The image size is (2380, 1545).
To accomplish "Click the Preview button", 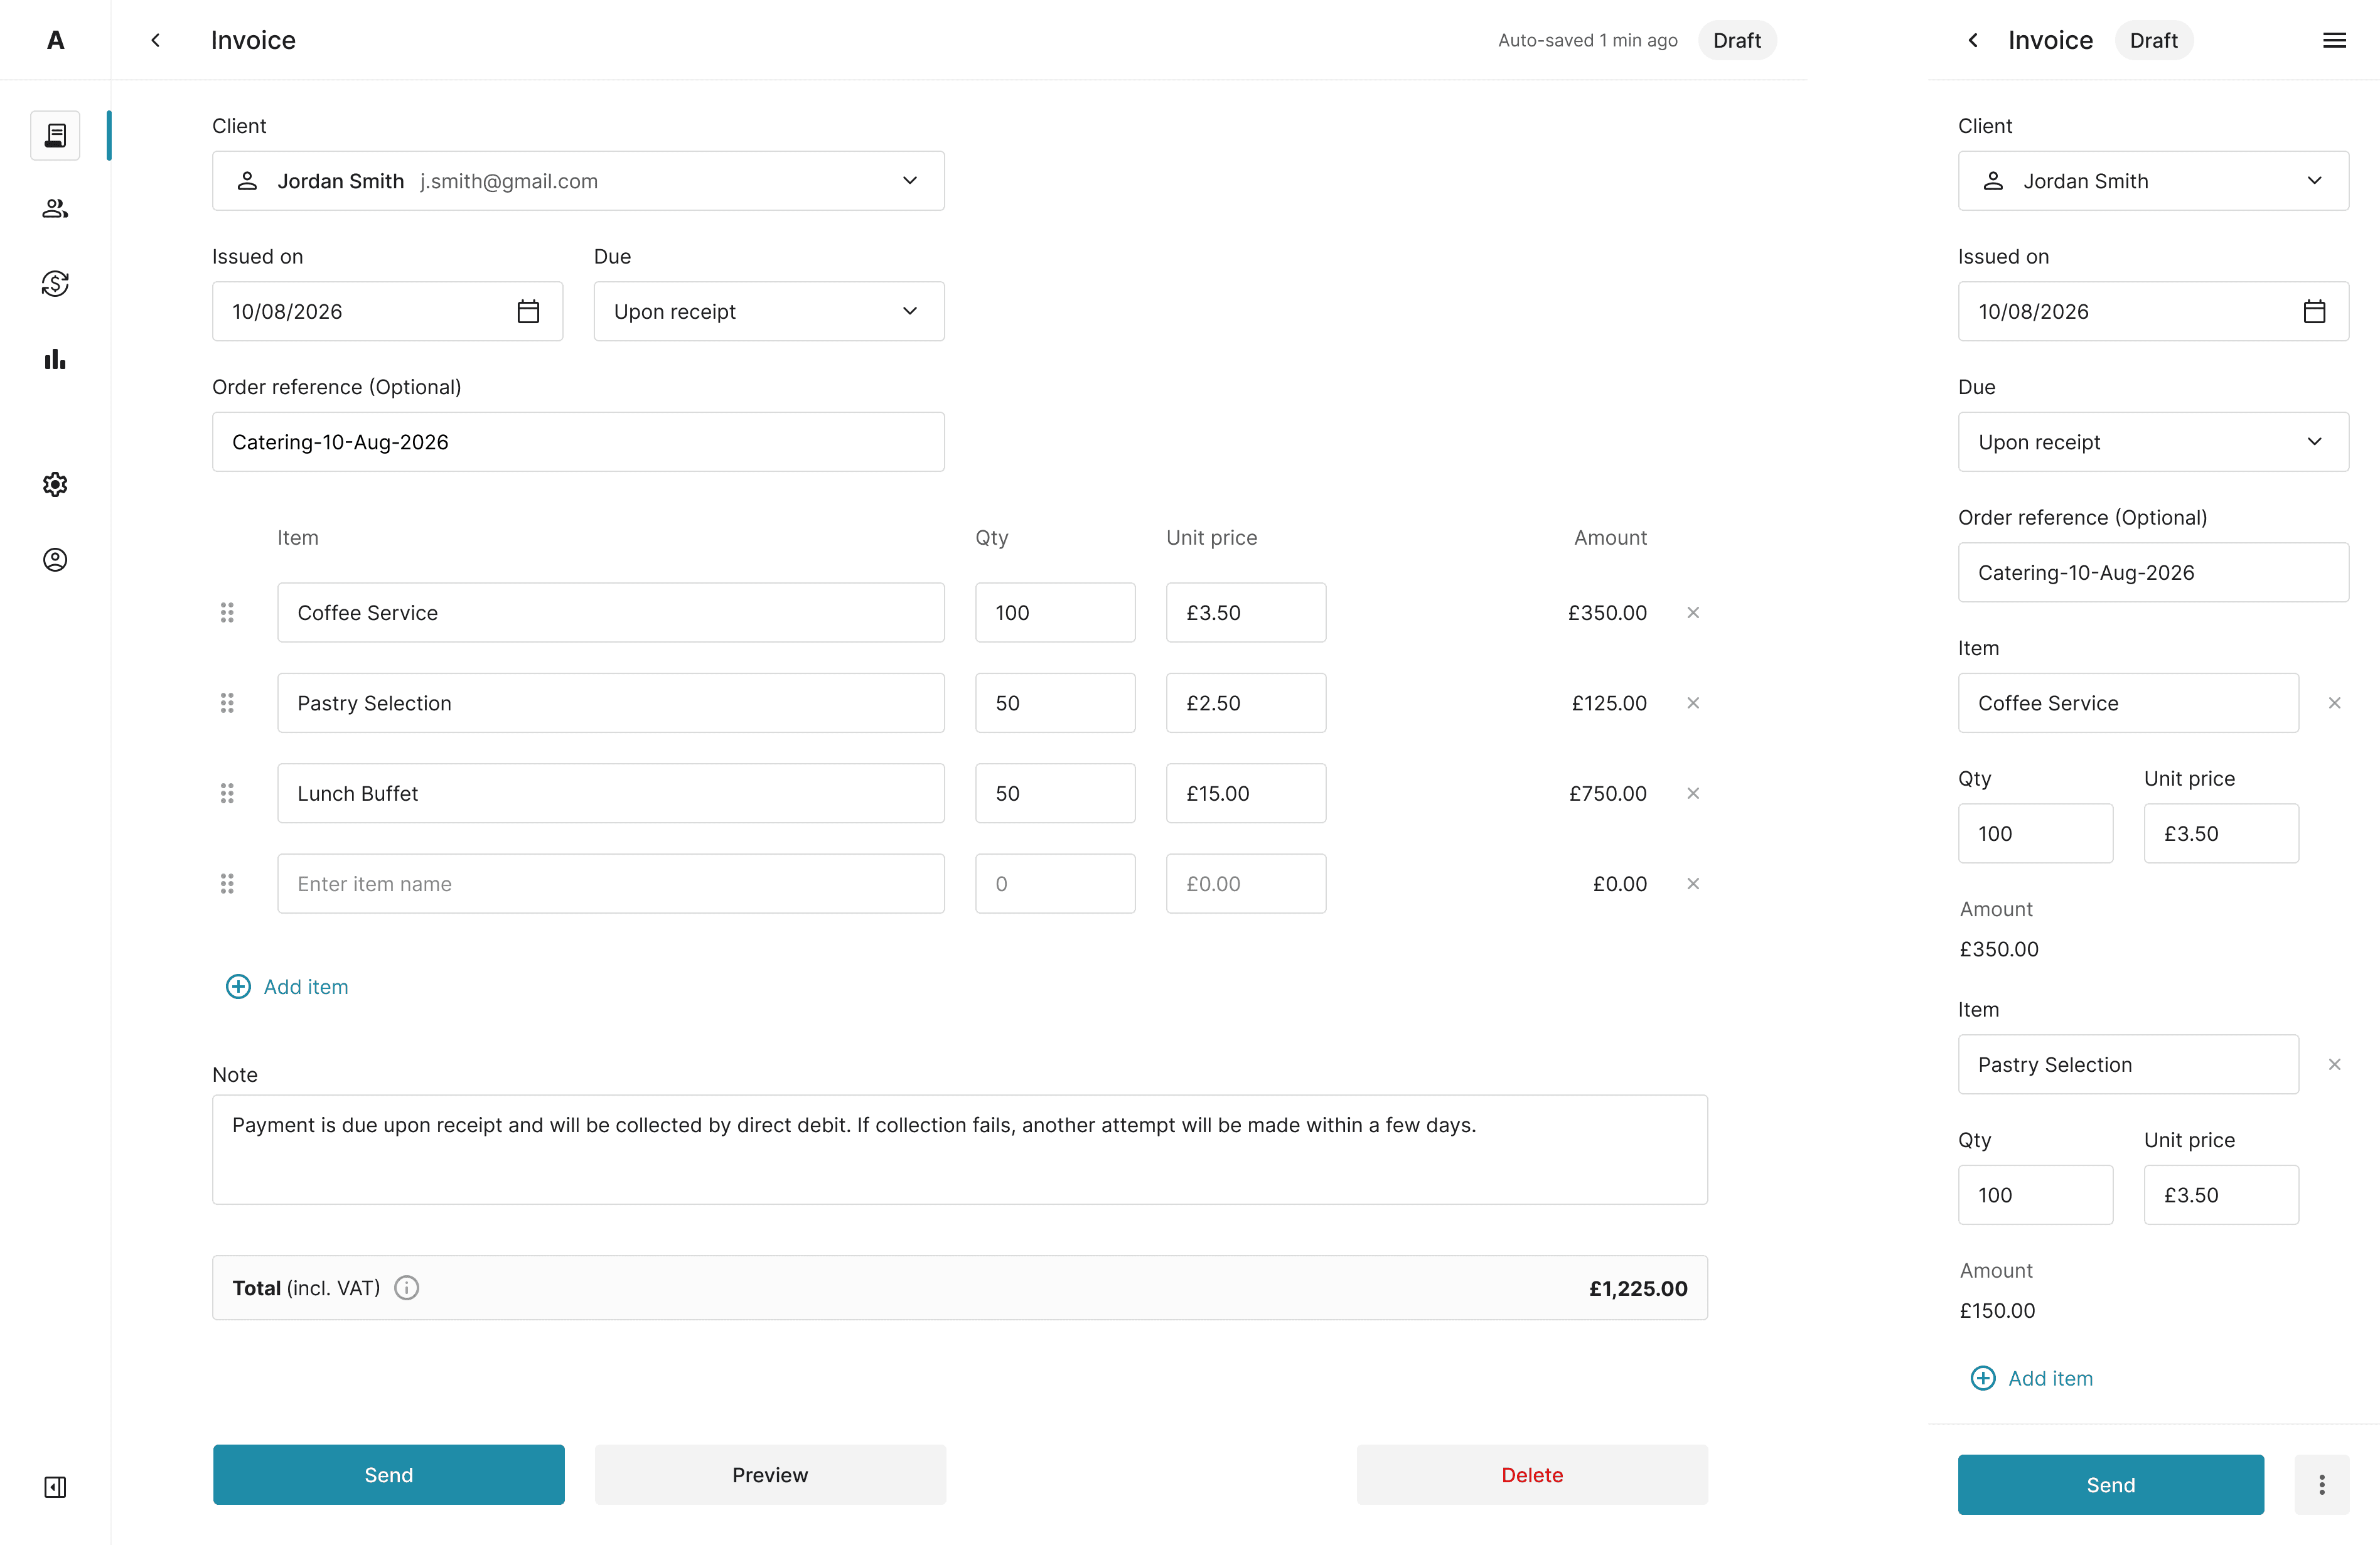I will pyautogui.click(x=770, y=1475).
